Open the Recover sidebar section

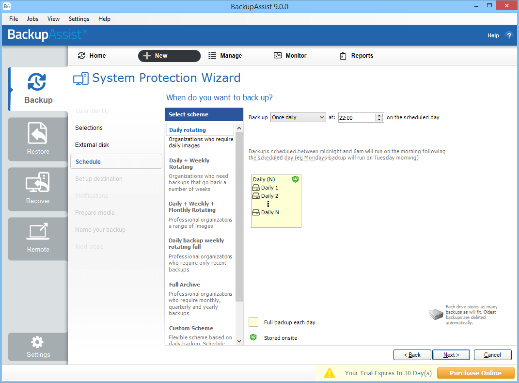pos(38,189)
